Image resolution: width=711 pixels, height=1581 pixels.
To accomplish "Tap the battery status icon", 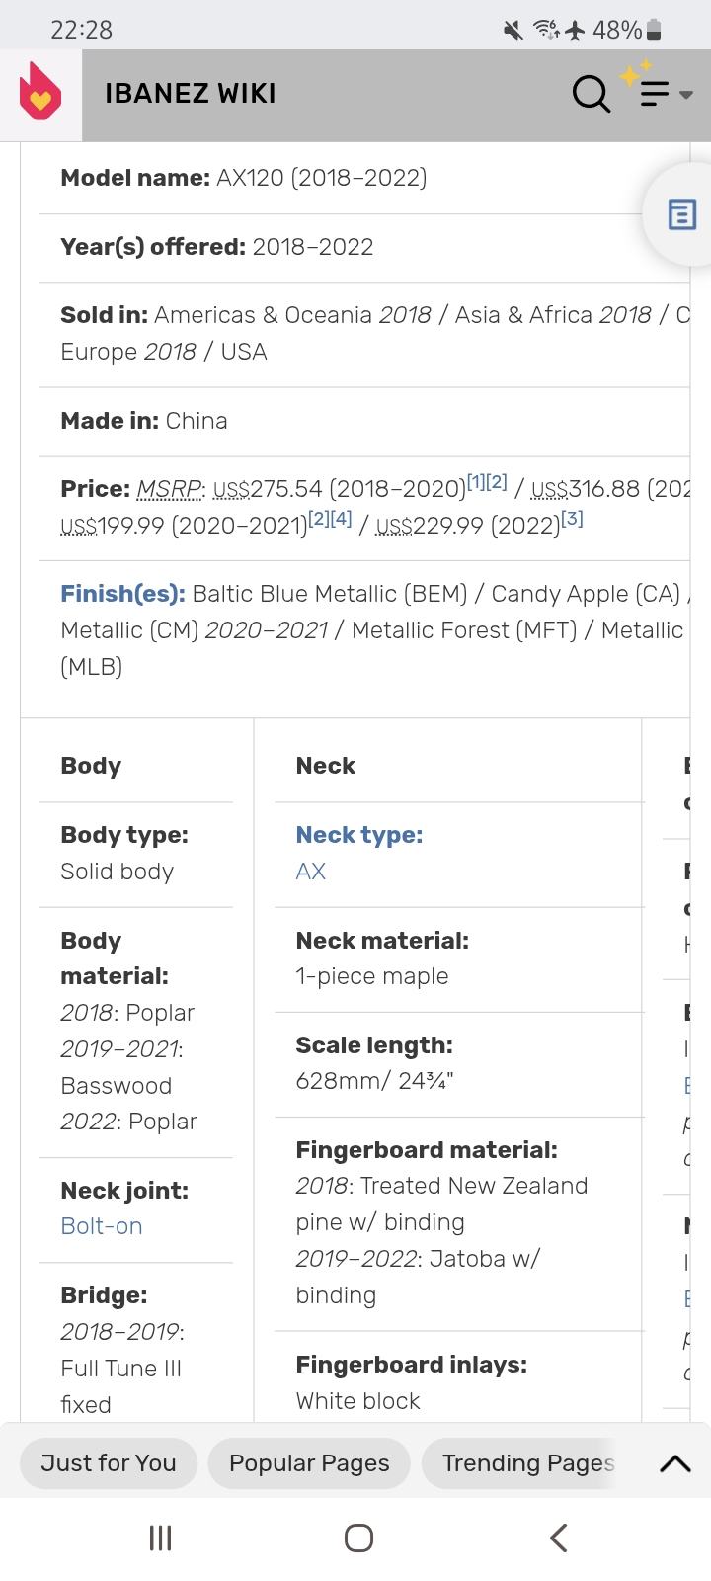I will click(x=654, y=30).
